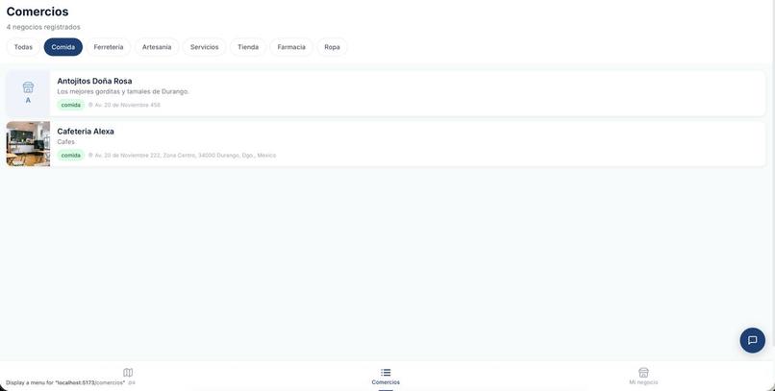775x391 pixels.
Task: Click the store placeholder icon for Antojitos Doña Rosa
Action: tap(28, 87)
